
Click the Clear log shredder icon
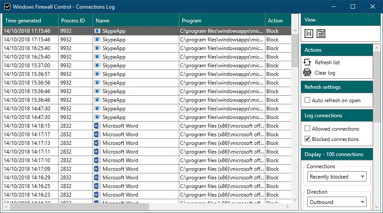tap(307, 72)
